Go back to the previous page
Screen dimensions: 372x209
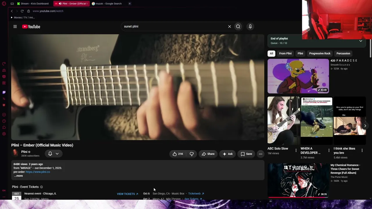[x=12, y=11]
